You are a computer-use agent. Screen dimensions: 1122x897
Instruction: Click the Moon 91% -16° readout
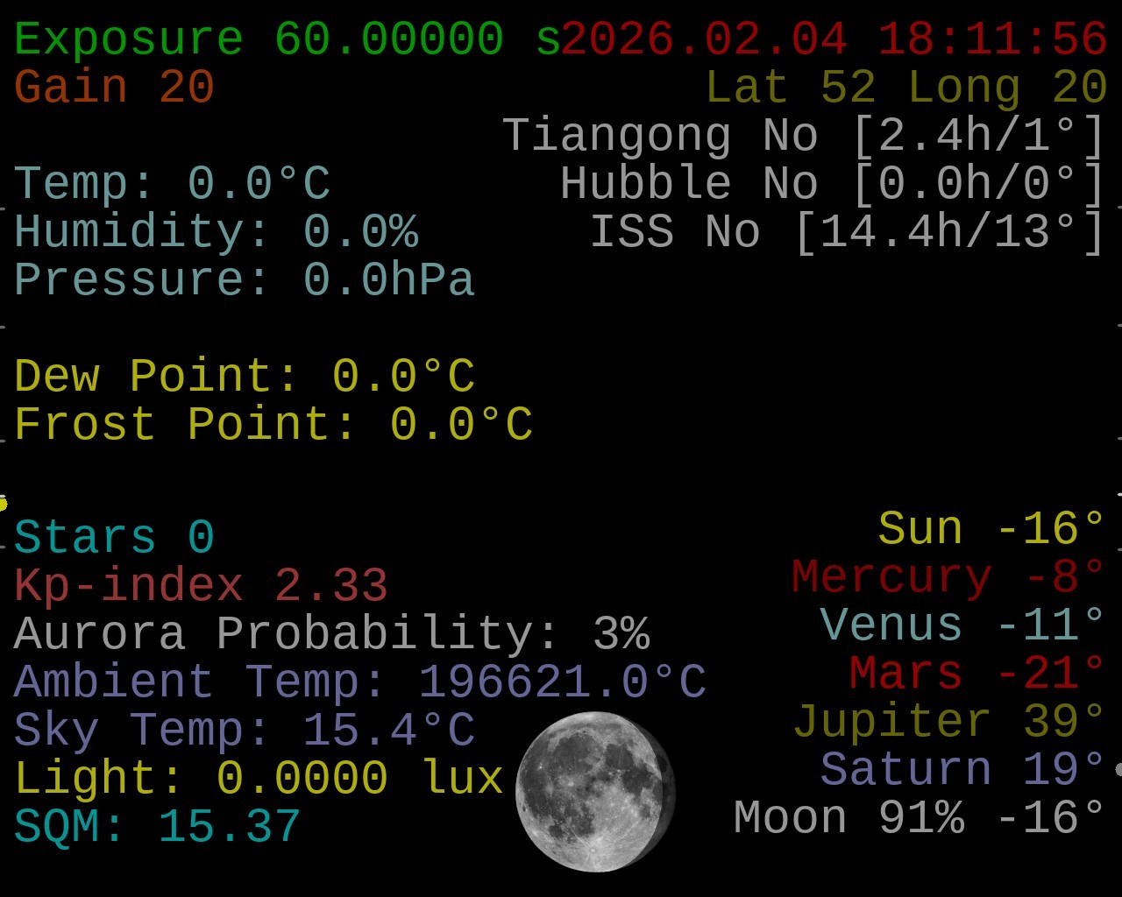(x=919, y=818)
